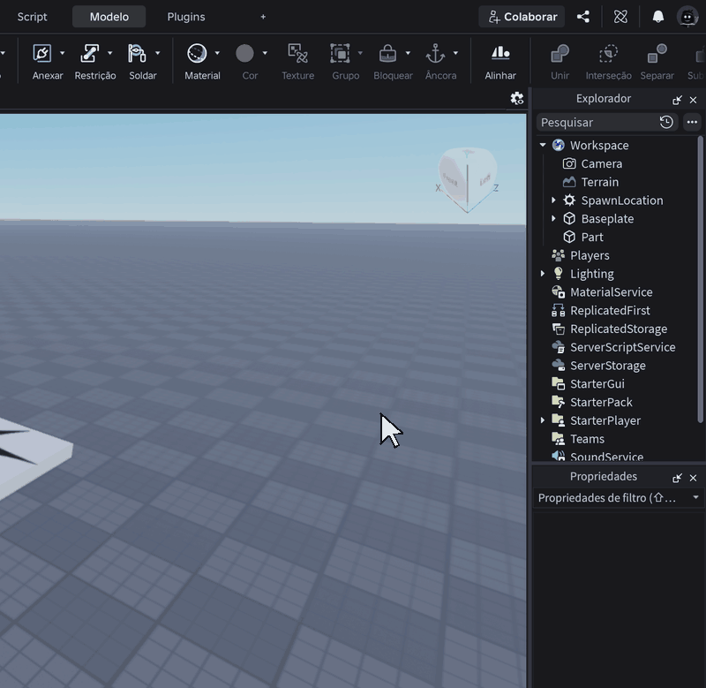Open the notifications bell
The width and height of the screenshot is (706, 688).
(657, 17)
